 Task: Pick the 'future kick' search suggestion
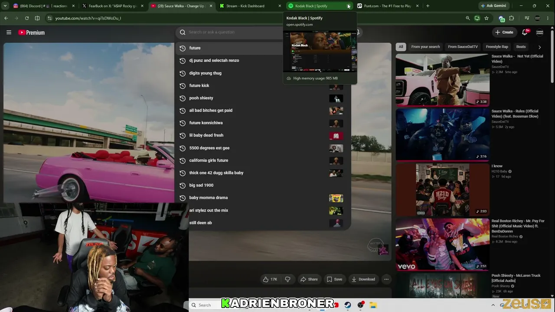[263, 85]
